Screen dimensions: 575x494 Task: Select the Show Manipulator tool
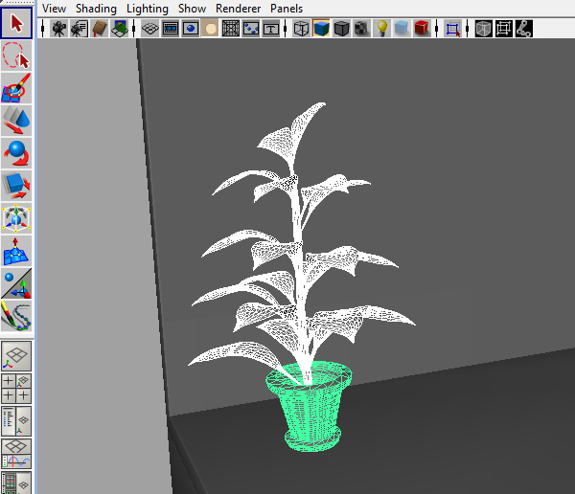tap(16, 283)
